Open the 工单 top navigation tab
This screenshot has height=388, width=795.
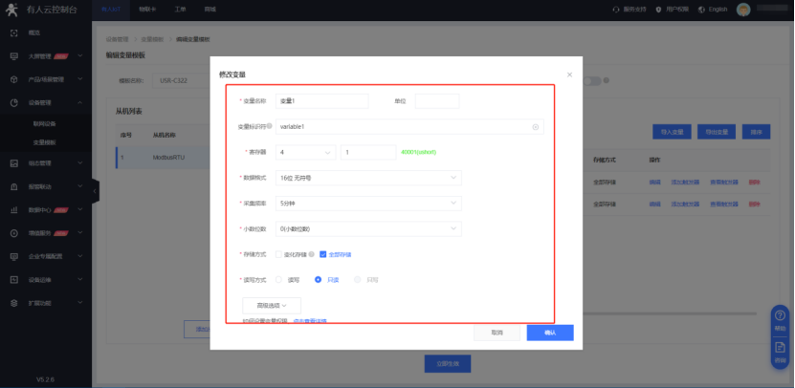tap(180, 9)
